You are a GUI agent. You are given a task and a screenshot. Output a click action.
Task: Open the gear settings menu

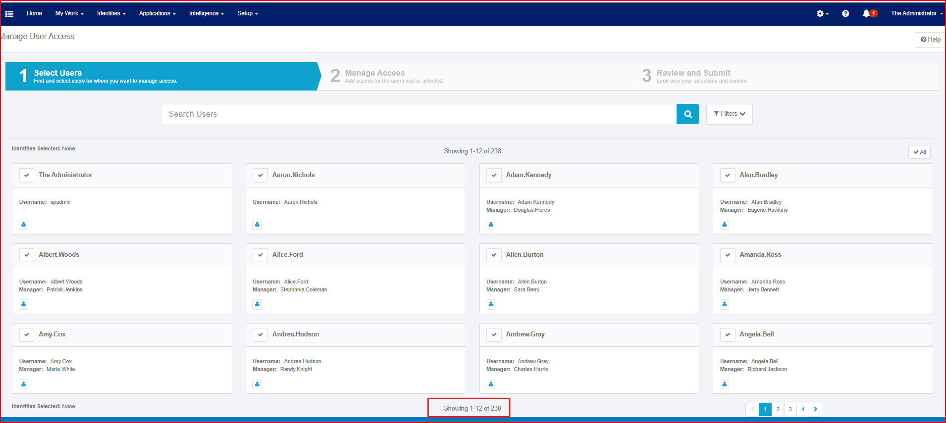pos(822,13)
